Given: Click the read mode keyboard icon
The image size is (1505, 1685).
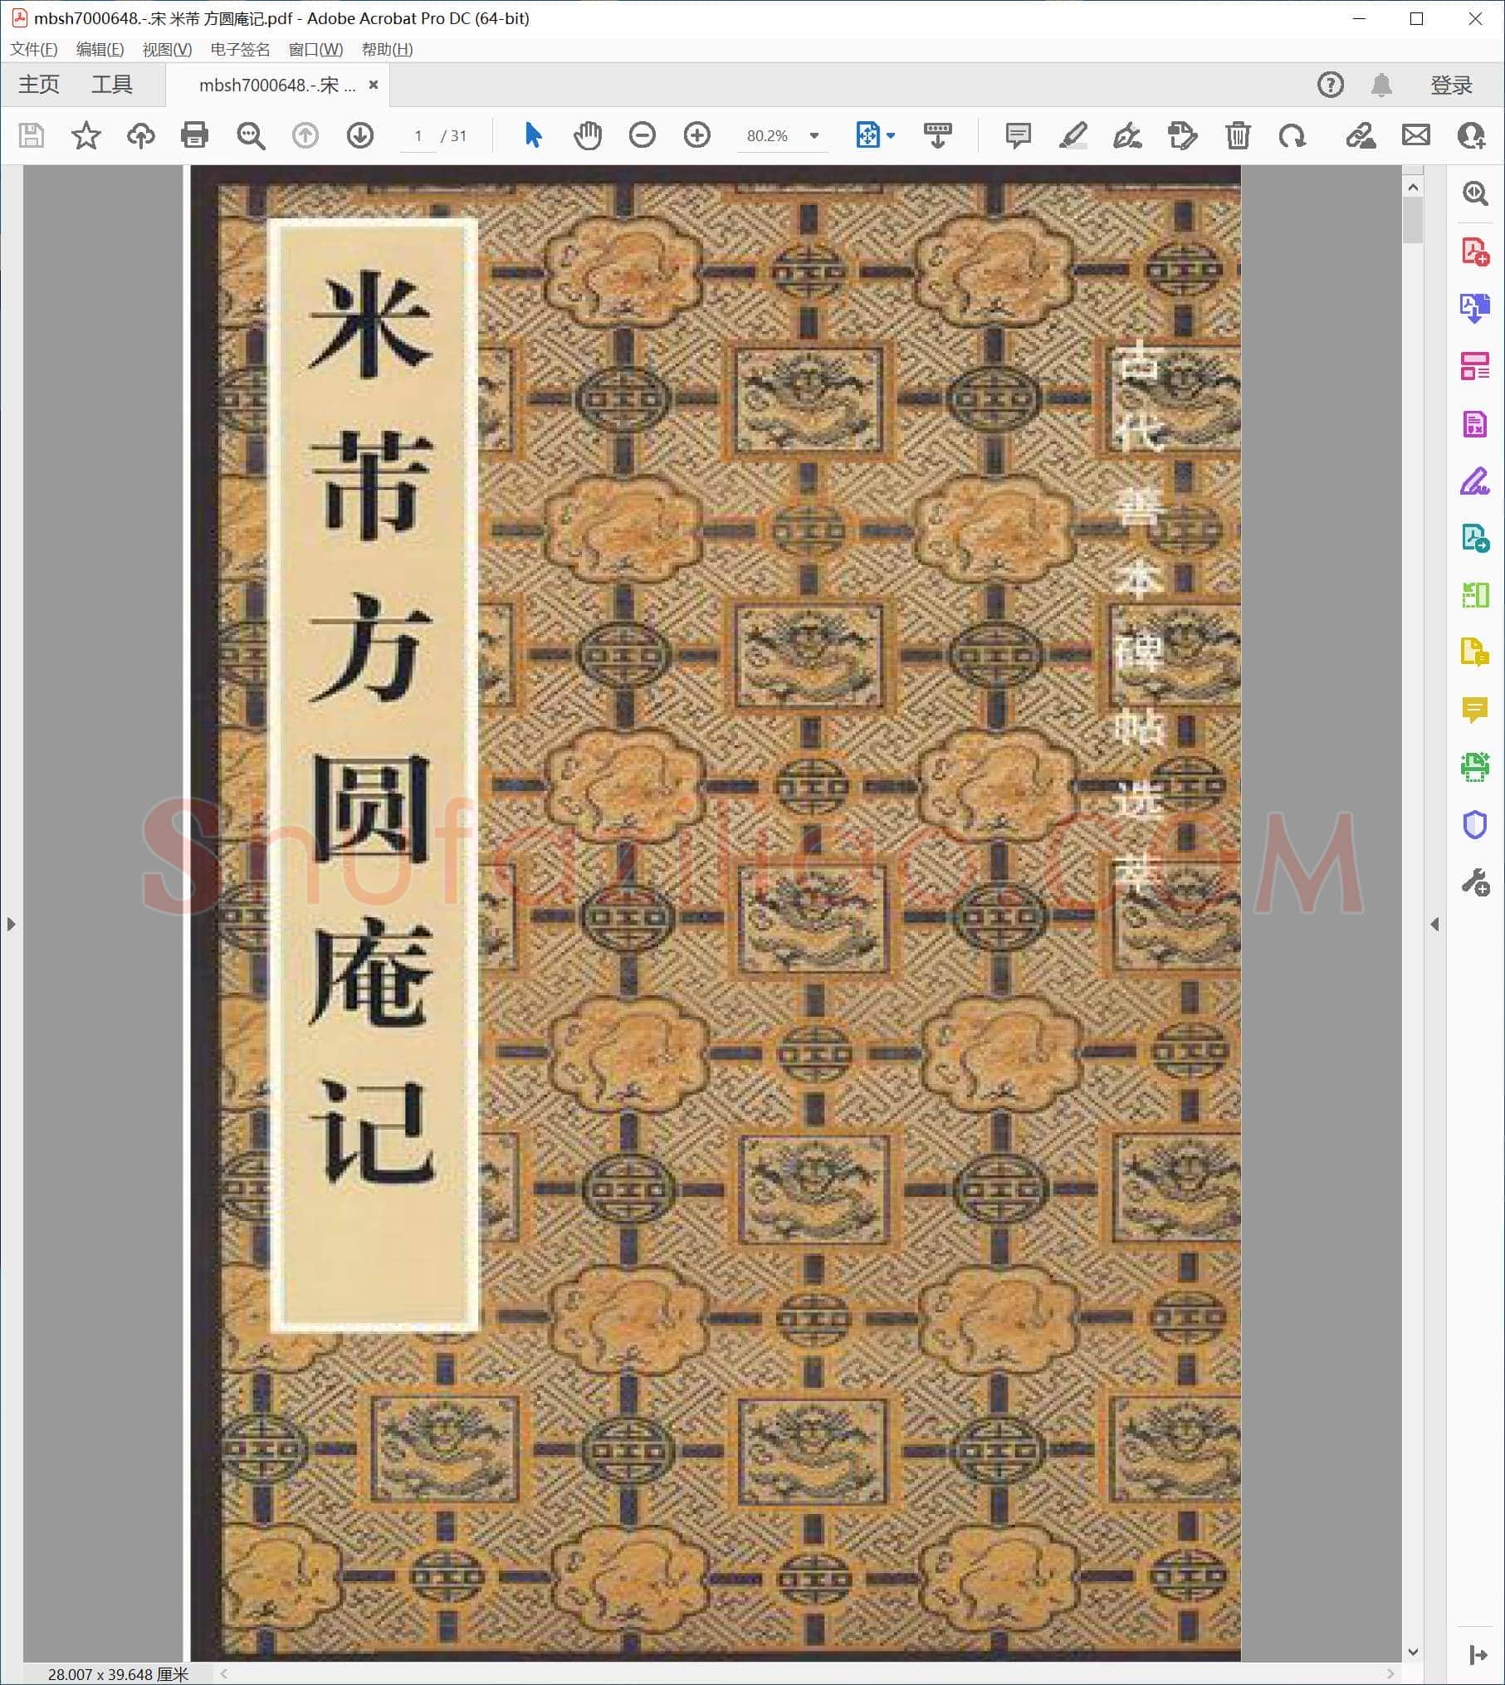Looking at the screenshot, I should point(938,135).
